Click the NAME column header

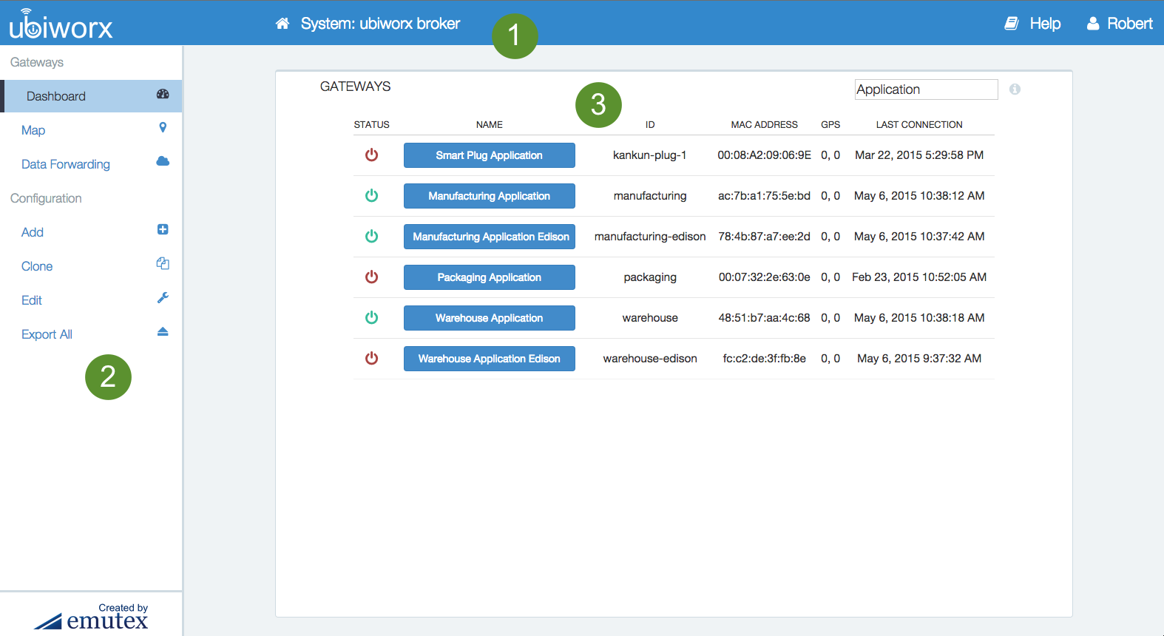click(490, 124)
